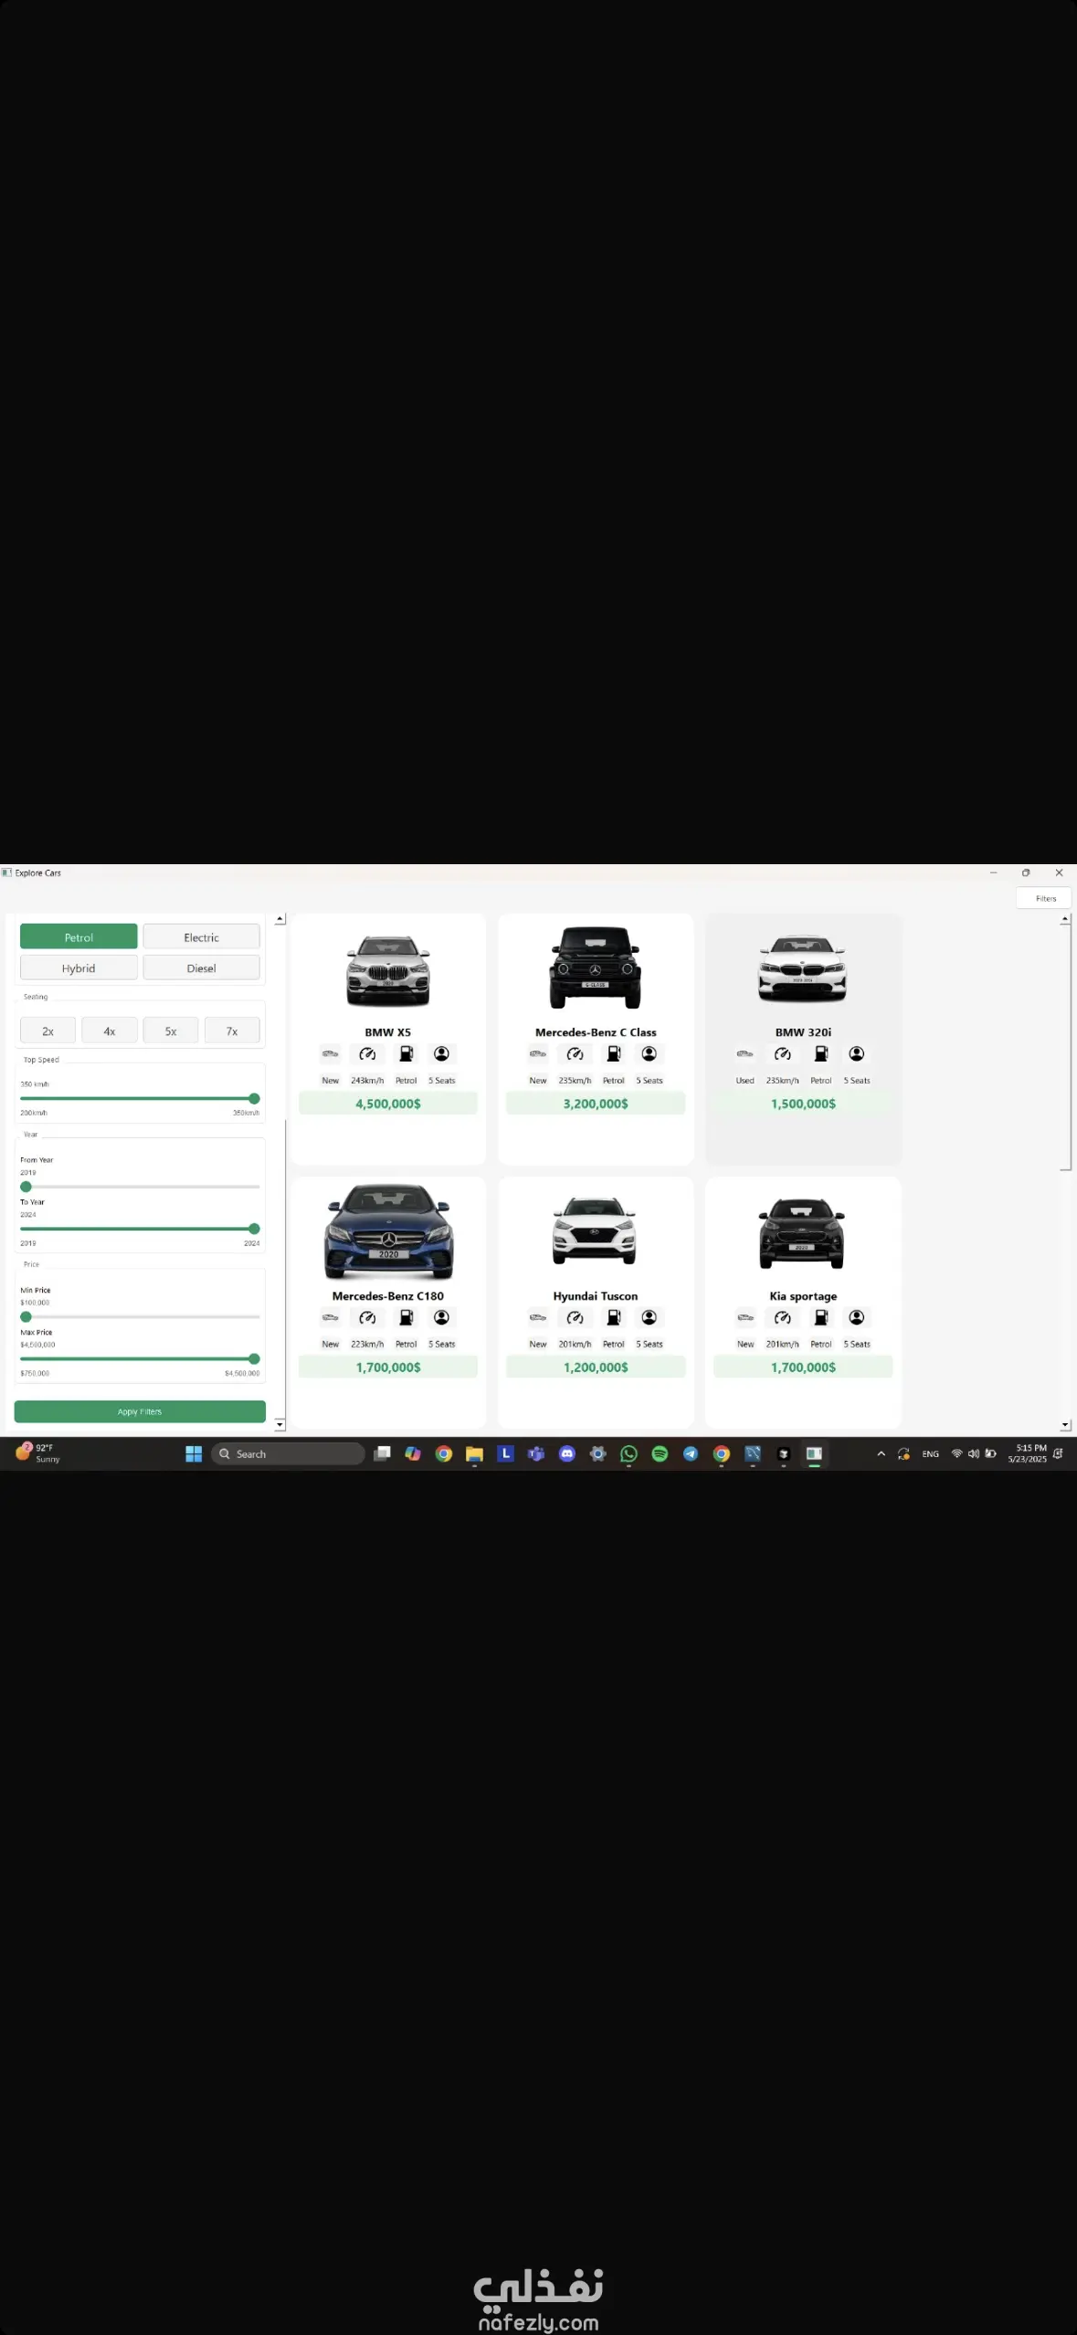
Task: Click the 4,500,000$ price on BMW X5
Action: tap(388, 1104)
